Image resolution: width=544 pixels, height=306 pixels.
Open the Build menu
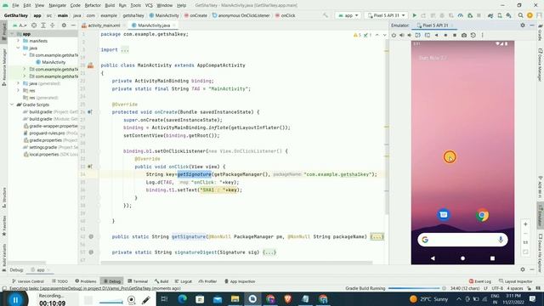click(x=110, y=5)
